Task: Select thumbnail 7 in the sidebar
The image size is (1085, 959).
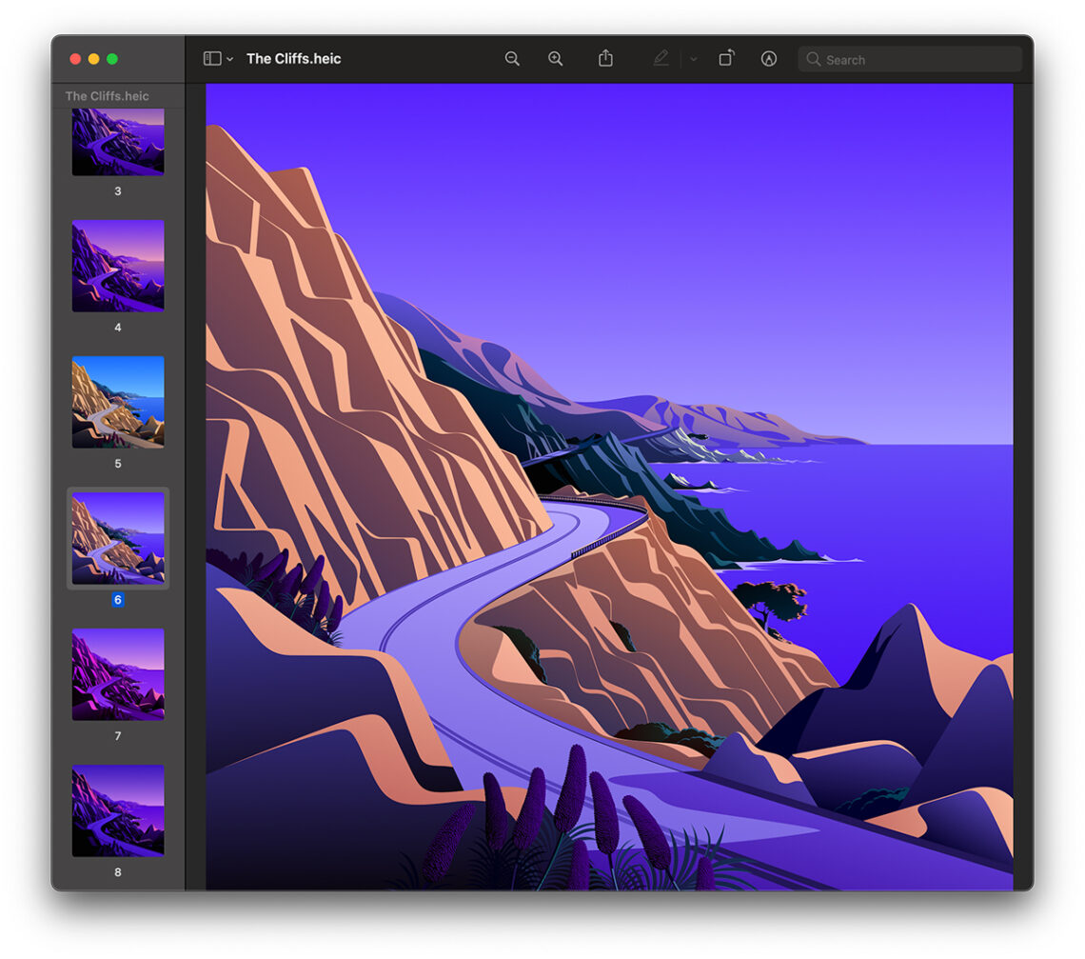Action: pos(116,674)
